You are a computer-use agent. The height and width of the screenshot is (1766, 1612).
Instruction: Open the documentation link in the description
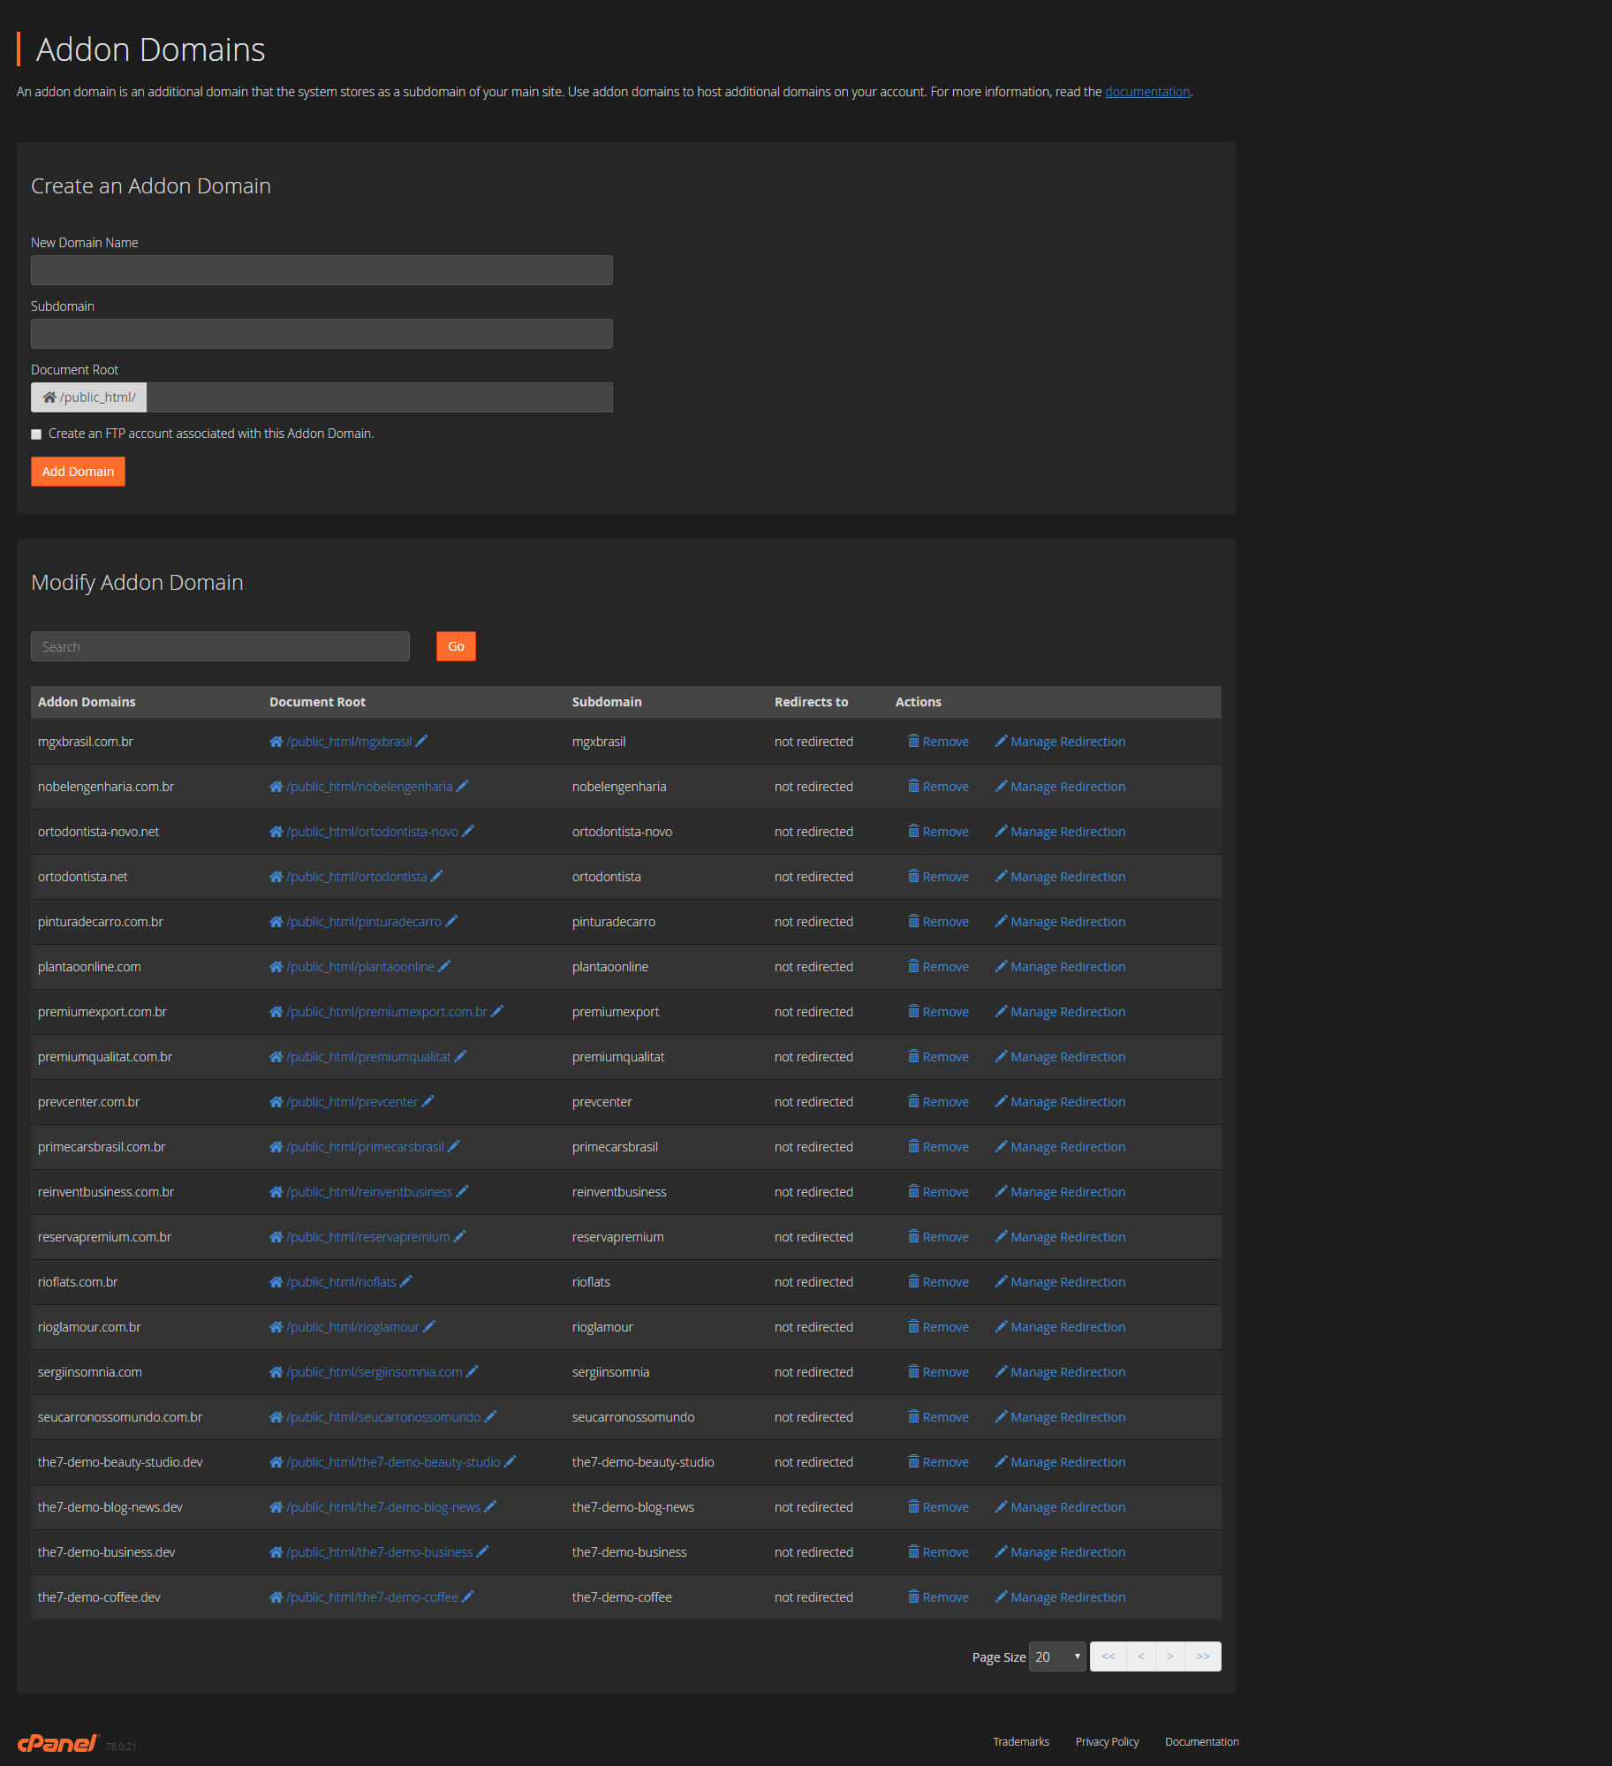pos(1147,92)
